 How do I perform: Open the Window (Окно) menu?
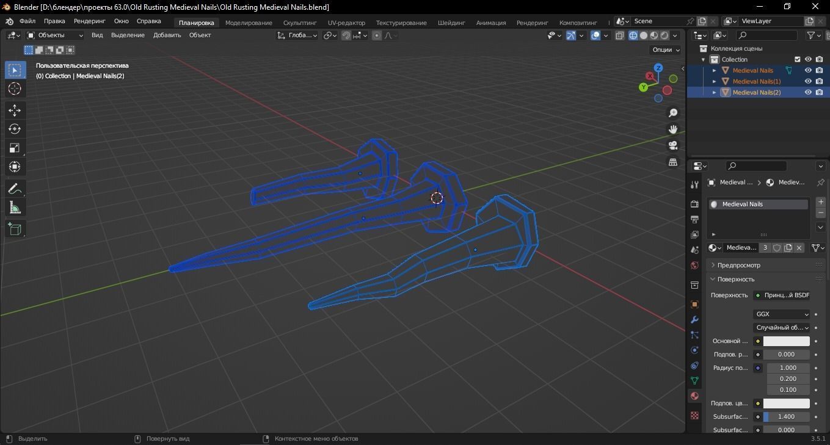[x=121, y=21]
